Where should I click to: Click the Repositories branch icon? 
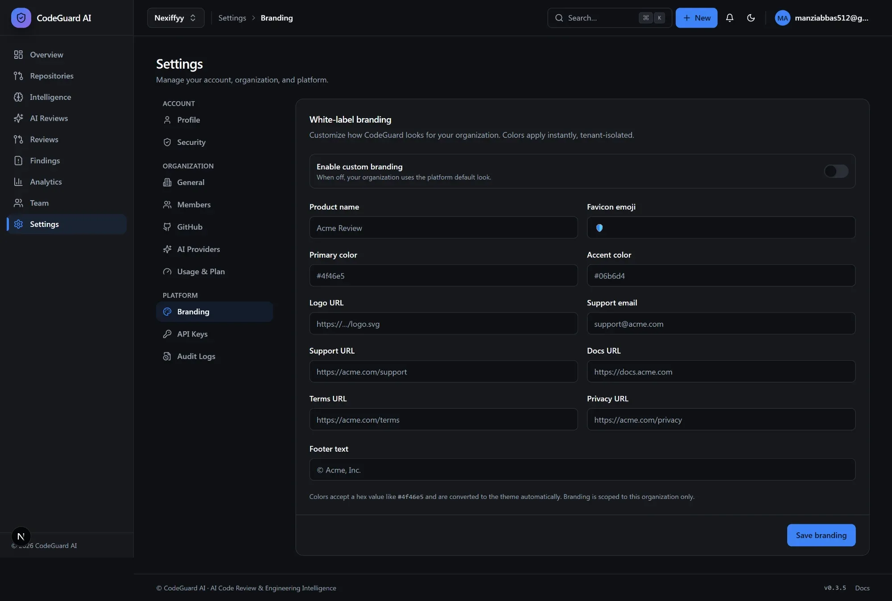(x=18, y=76)
